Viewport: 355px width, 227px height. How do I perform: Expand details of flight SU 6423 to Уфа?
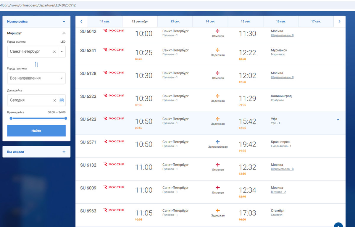coord(338,119)
